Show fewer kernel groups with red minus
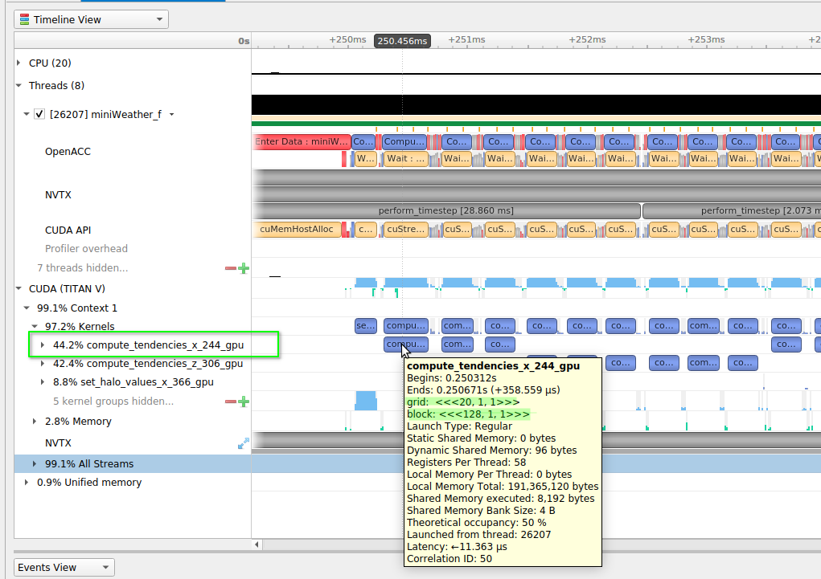821x579 pixels. [231, 402]
